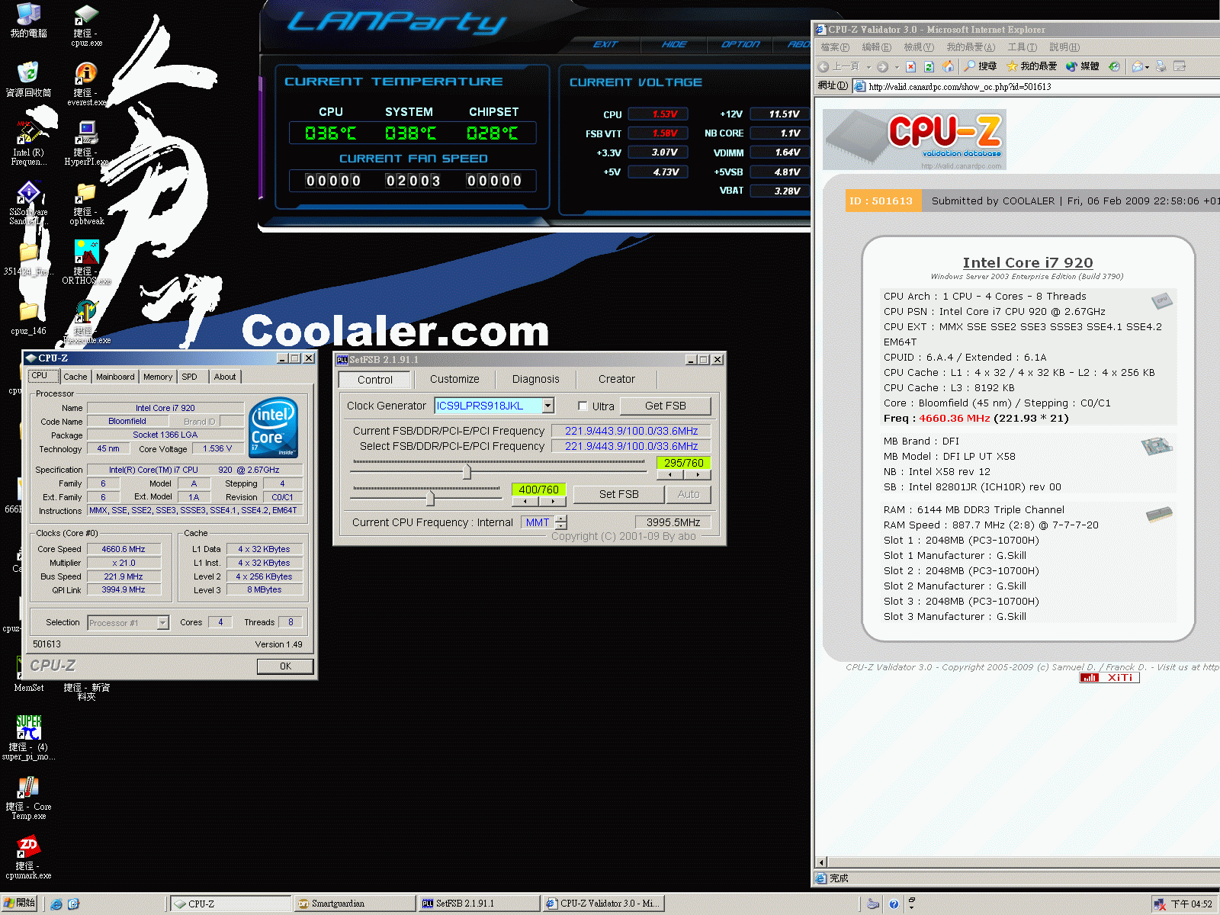Click the XiTi link at the bottom of the validator page
Viewport: 1220px width, 915px height.
pyautogui.click(x=1109, y=677)
